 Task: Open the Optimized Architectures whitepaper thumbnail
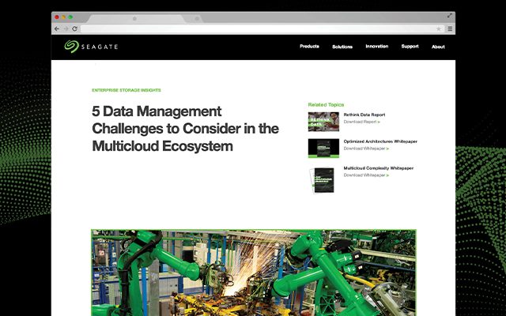tap(323, 147)
